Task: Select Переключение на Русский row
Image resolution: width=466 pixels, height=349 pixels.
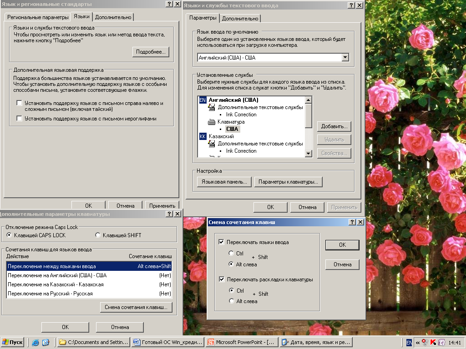Action: coord(89,294)
